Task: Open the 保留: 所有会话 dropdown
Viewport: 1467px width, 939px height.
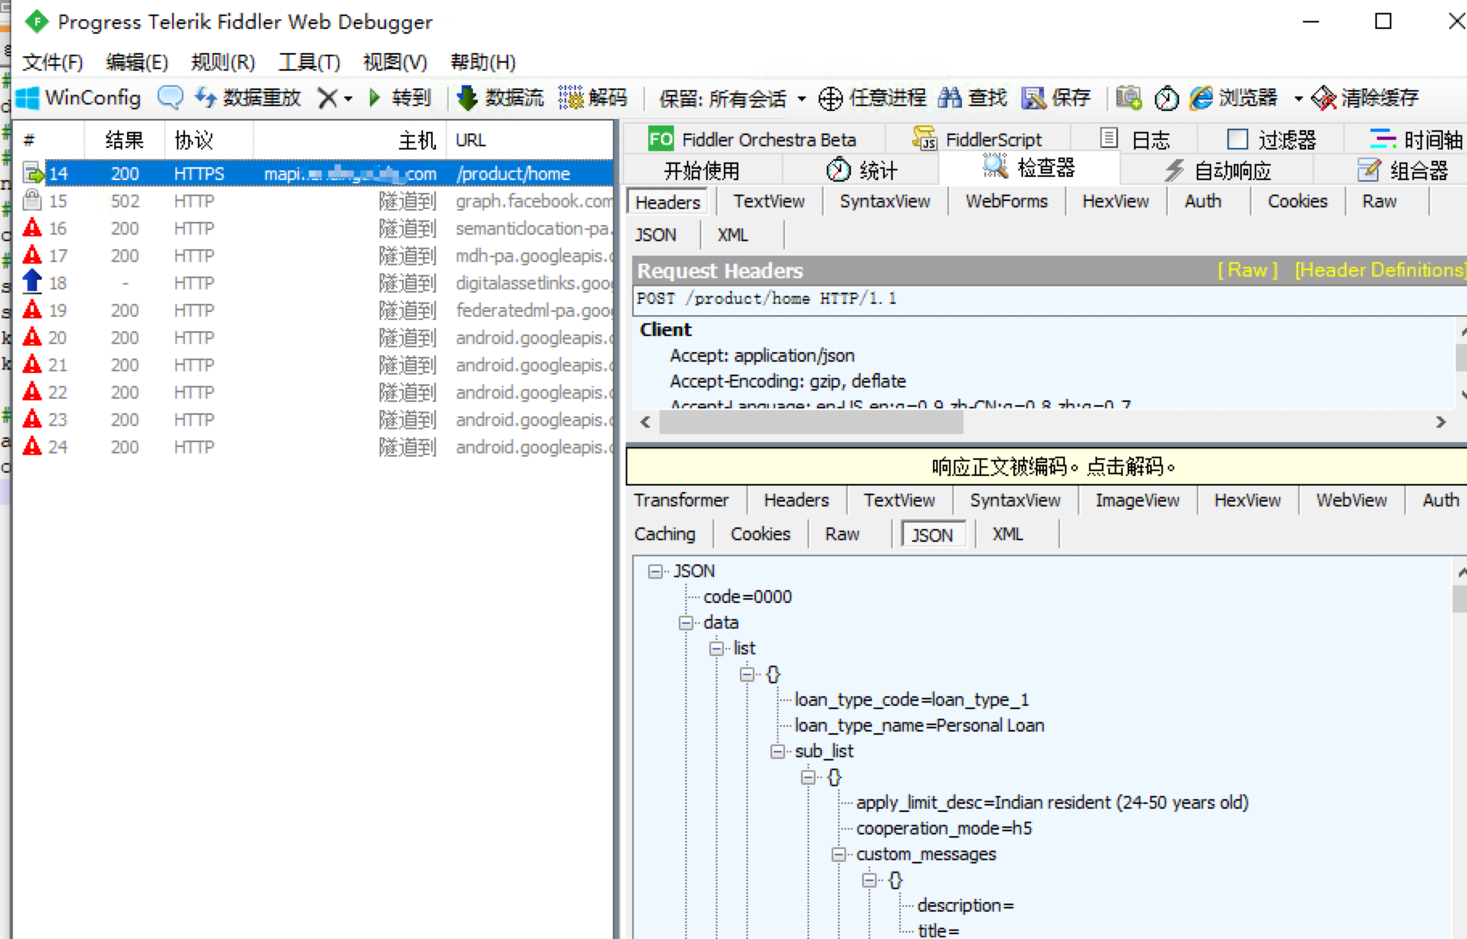Action: [732, 98]
